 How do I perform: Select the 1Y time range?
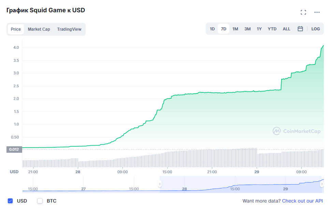[259, 29]
